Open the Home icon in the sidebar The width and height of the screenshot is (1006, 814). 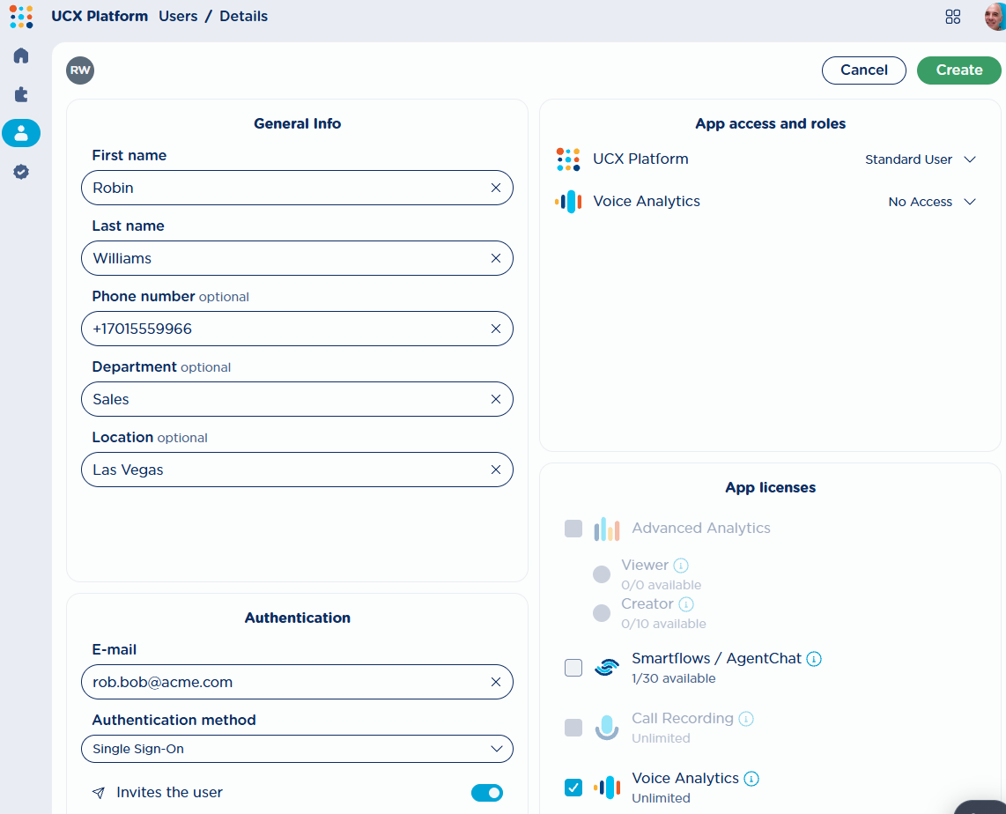[x=21, y=55]
